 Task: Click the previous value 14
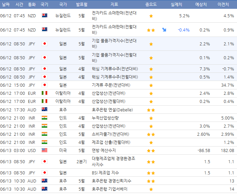click(x=232, y=189)
